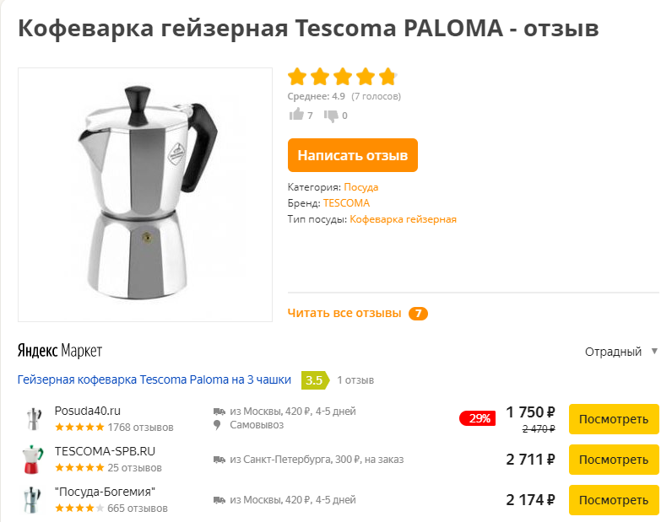
Task: Click the thumbs down icon
Action: (x=331, y=116)
